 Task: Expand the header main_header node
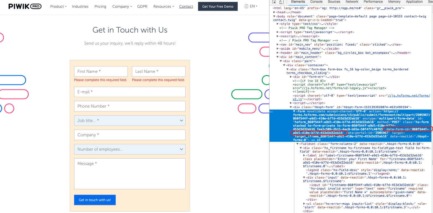tap(278, 53)
